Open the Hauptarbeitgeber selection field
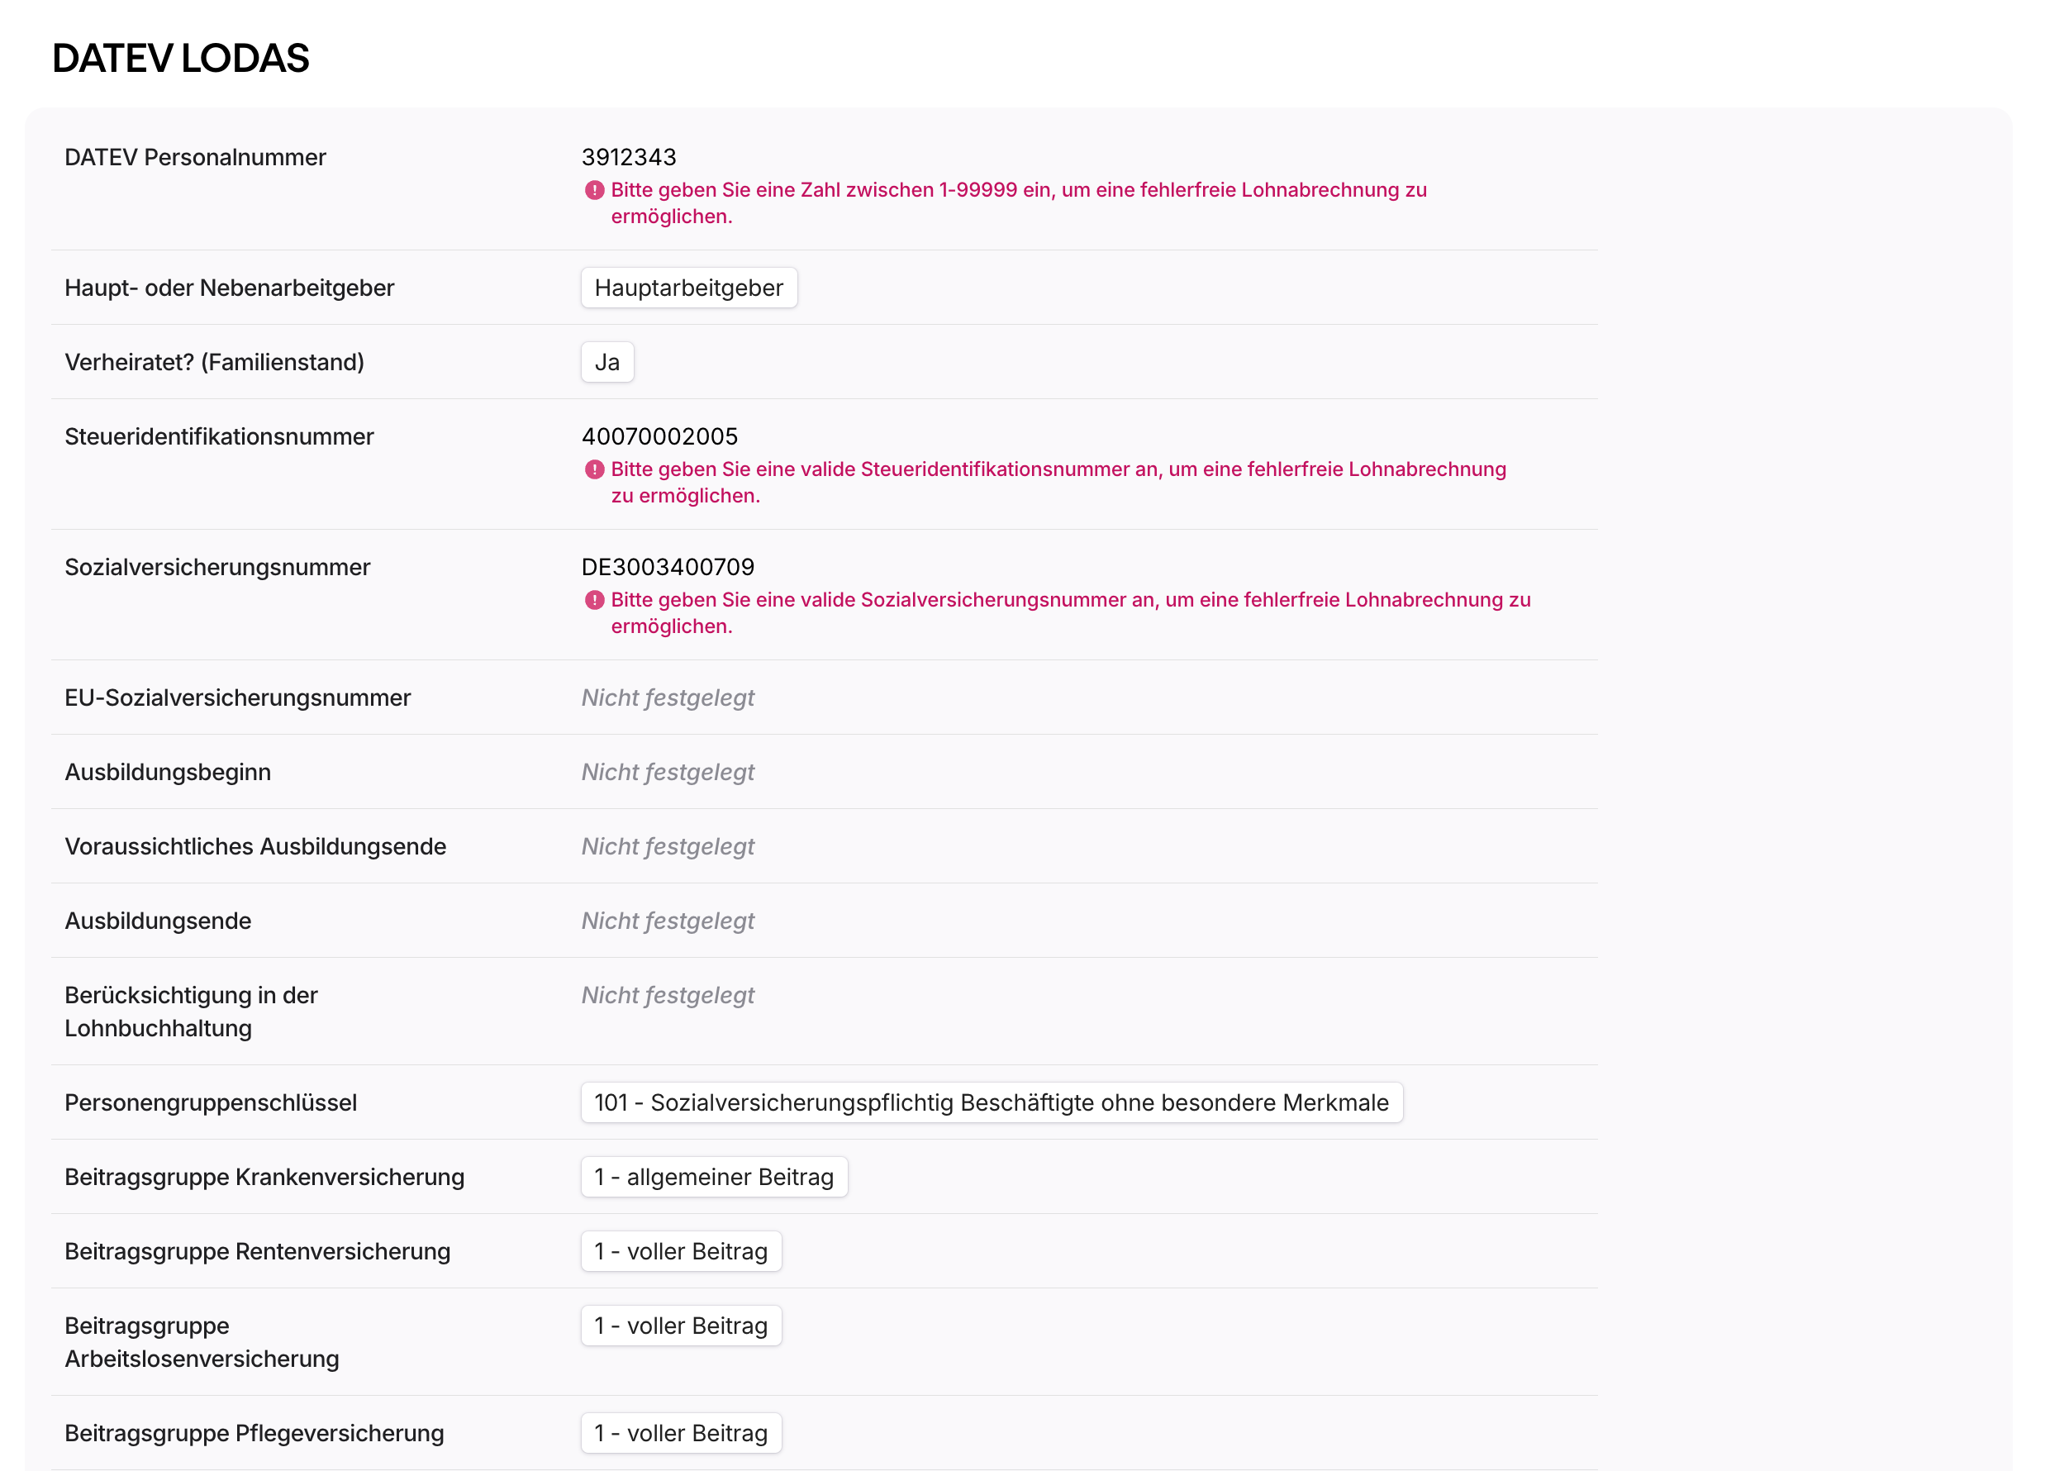This screenshot has width=2069, height=1471. [689, 288]
